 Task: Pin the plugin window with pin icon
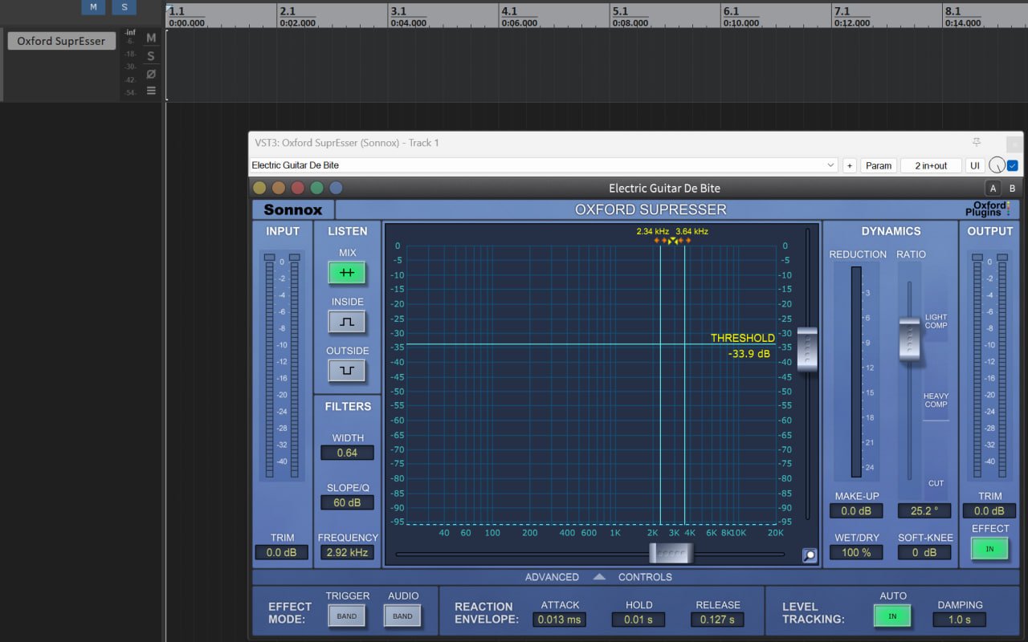tap(977, 143)
